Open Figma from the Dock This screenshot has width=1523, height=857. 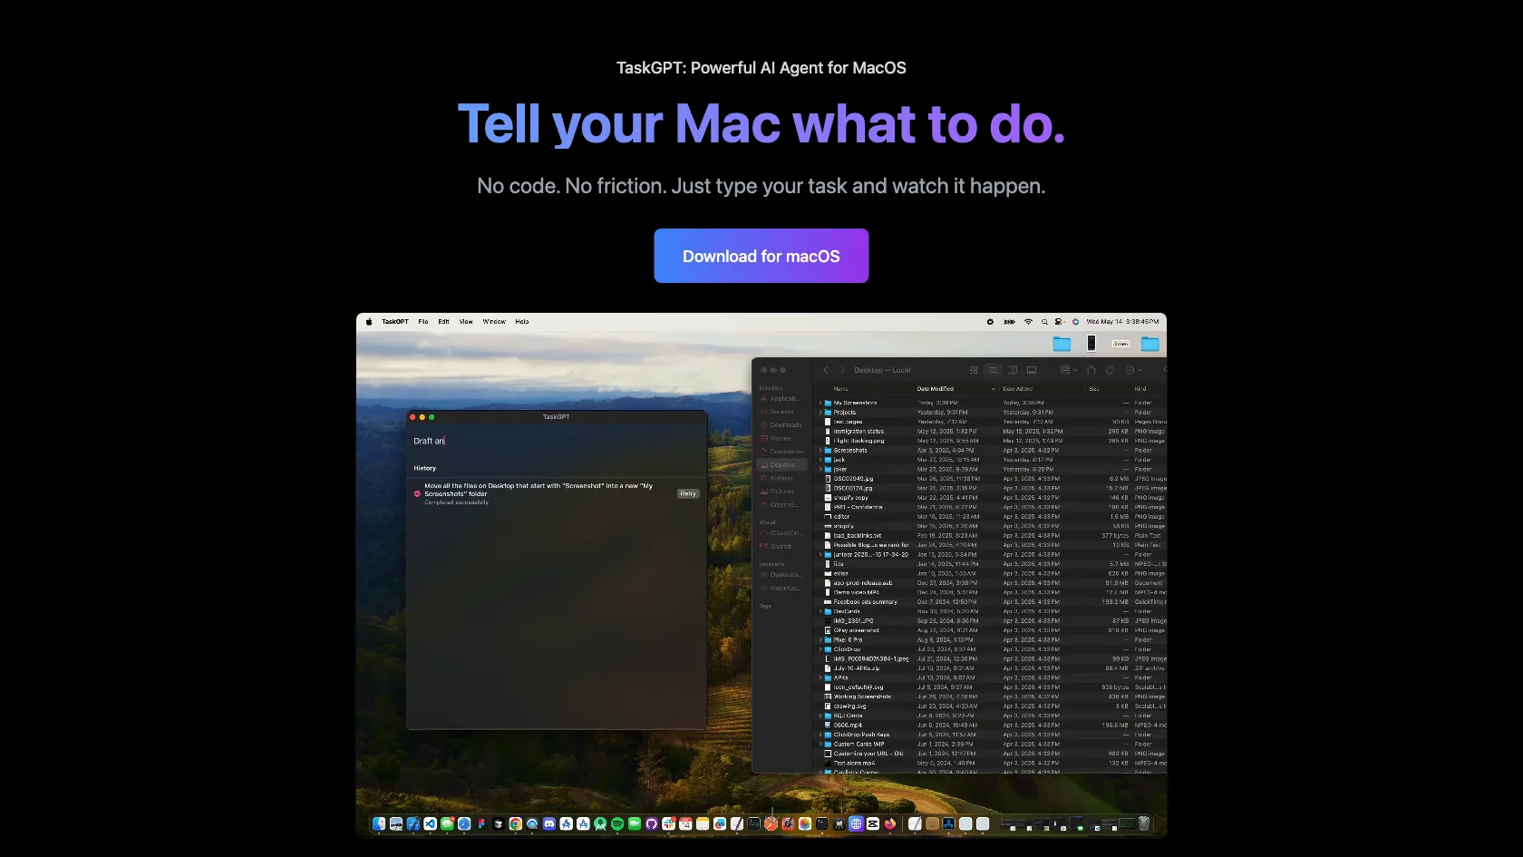point(481,823)
